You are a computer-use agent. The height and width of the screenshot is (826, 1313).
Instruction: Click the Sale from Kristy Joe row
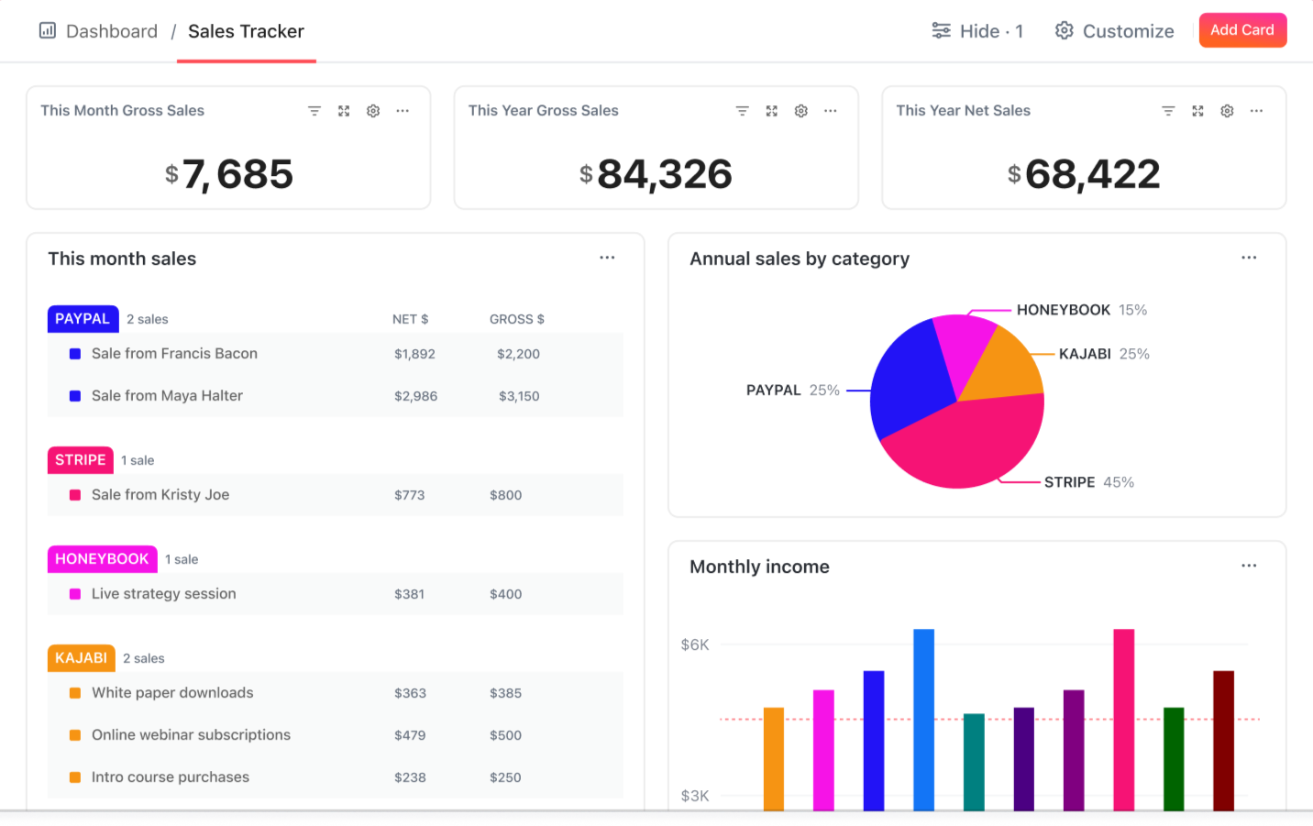tap(160, 494)
